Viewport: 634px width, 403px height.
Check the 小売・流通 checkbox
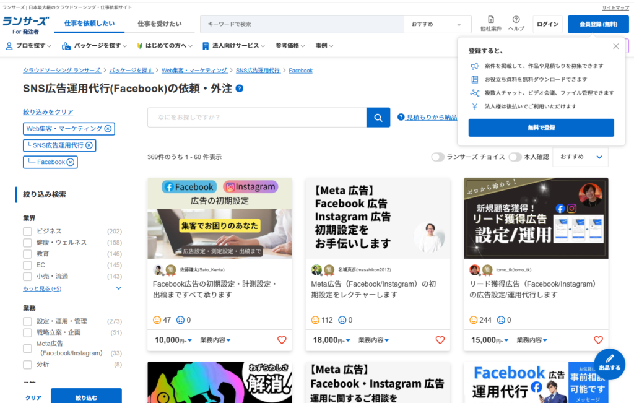[27, 277]
